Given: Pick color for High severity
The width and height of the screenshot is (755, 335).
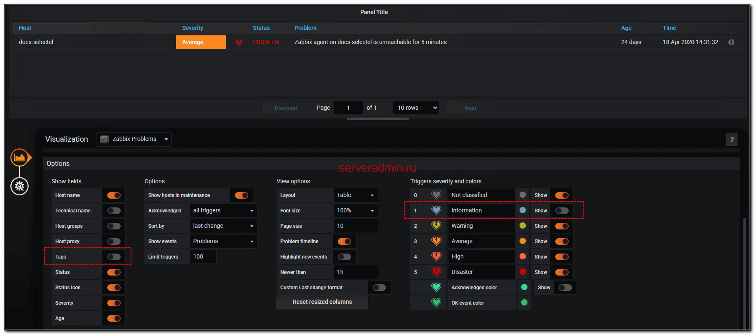Looking at the screenshot, I should point(522,256).
